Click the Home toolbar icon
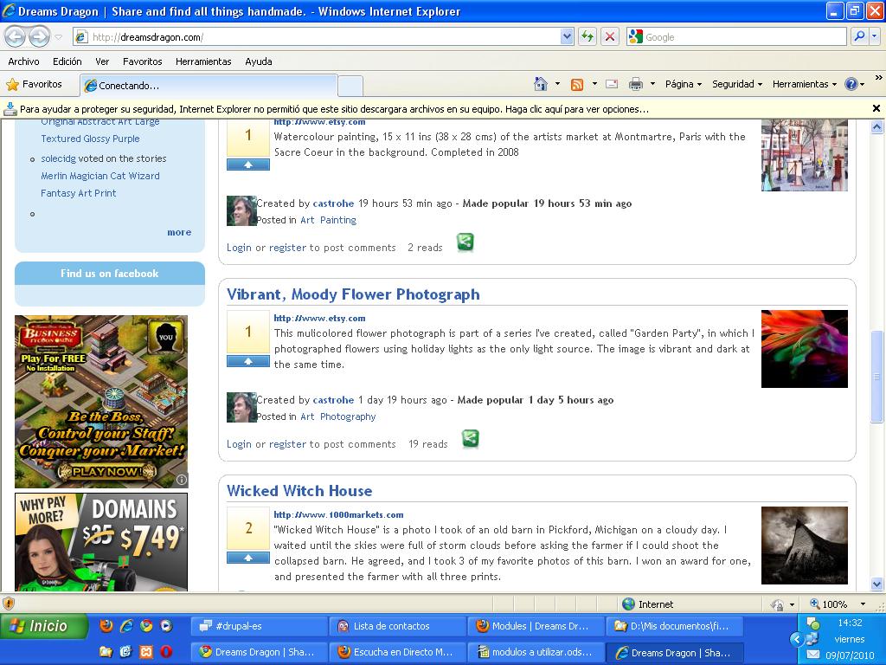Image resolution: width=886 pixels, height=665 pixels. [541, 84]
